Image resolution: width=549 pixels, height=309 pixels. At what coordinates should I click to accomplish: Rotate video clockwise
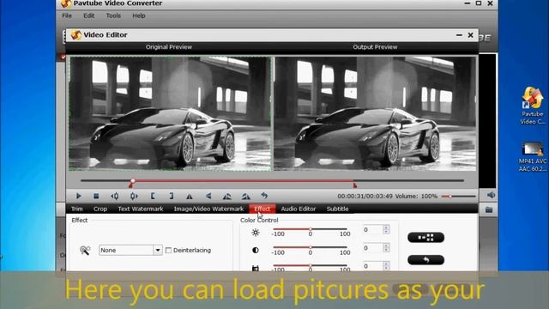246,197
